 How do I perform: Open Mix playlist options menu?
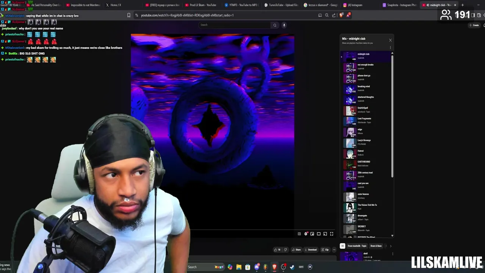390,48
